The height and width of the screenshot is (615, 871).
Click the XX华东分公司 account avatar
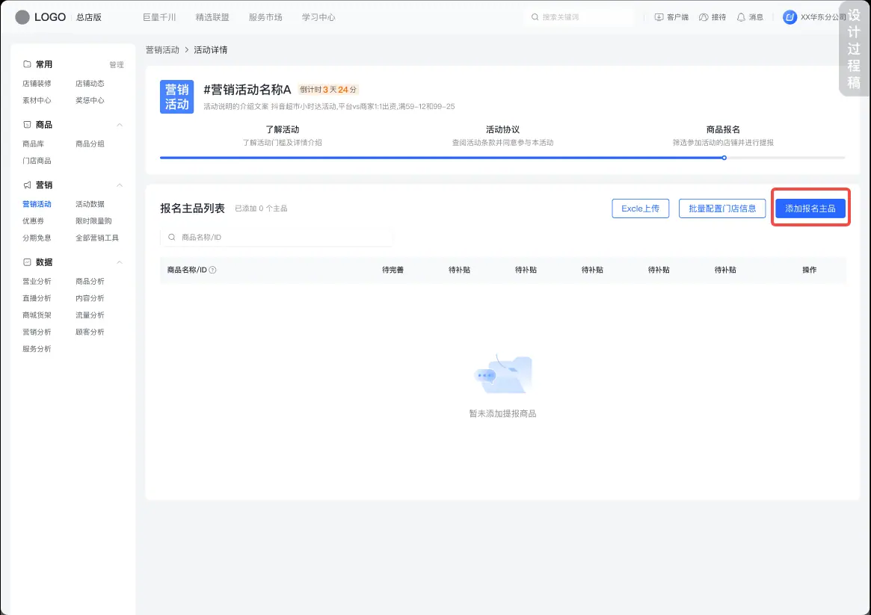click(x=790, y=17)
